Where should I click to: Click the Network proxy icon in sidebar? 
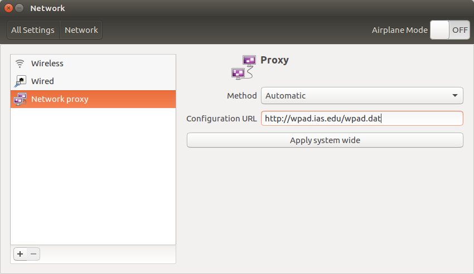click(x=20, y=99)
